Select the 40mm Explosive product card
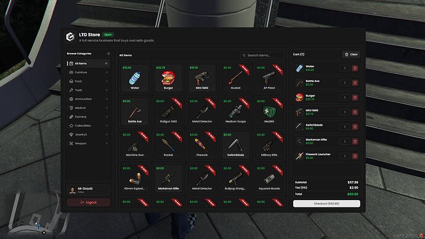Screen dimensions: 425x239 (x=135, y=179)
